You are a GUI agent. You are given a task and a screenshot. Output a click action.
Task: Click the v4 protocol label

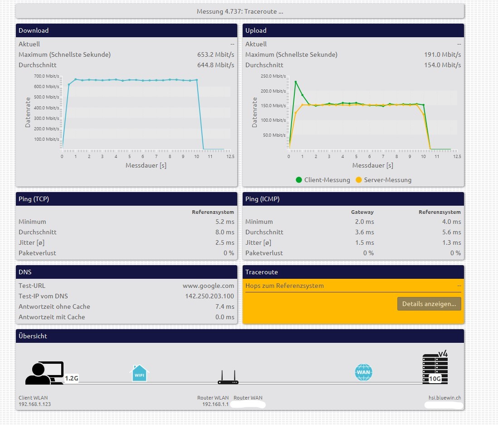tap(443, 354)
